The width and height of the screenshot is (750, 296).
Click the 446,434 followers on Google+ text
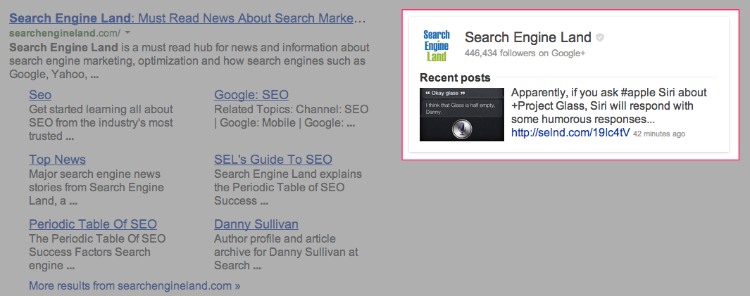click(x=525, y=53)
